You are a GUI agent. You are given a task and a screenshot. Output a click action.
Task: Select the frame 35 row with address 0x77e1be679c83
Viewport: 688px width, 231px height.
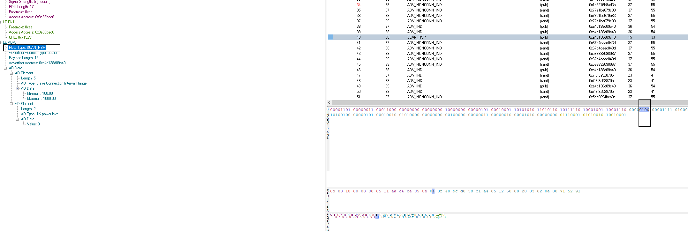508,10
